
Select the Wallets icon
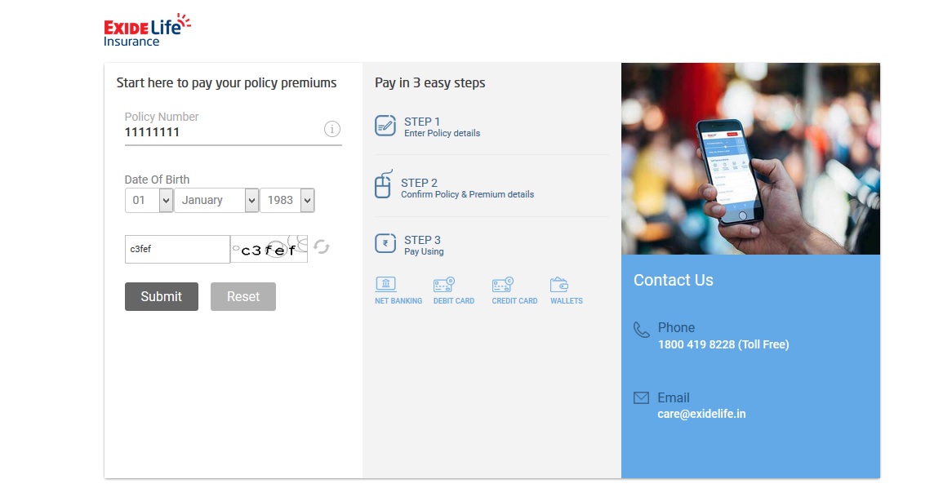coord(559,285)
